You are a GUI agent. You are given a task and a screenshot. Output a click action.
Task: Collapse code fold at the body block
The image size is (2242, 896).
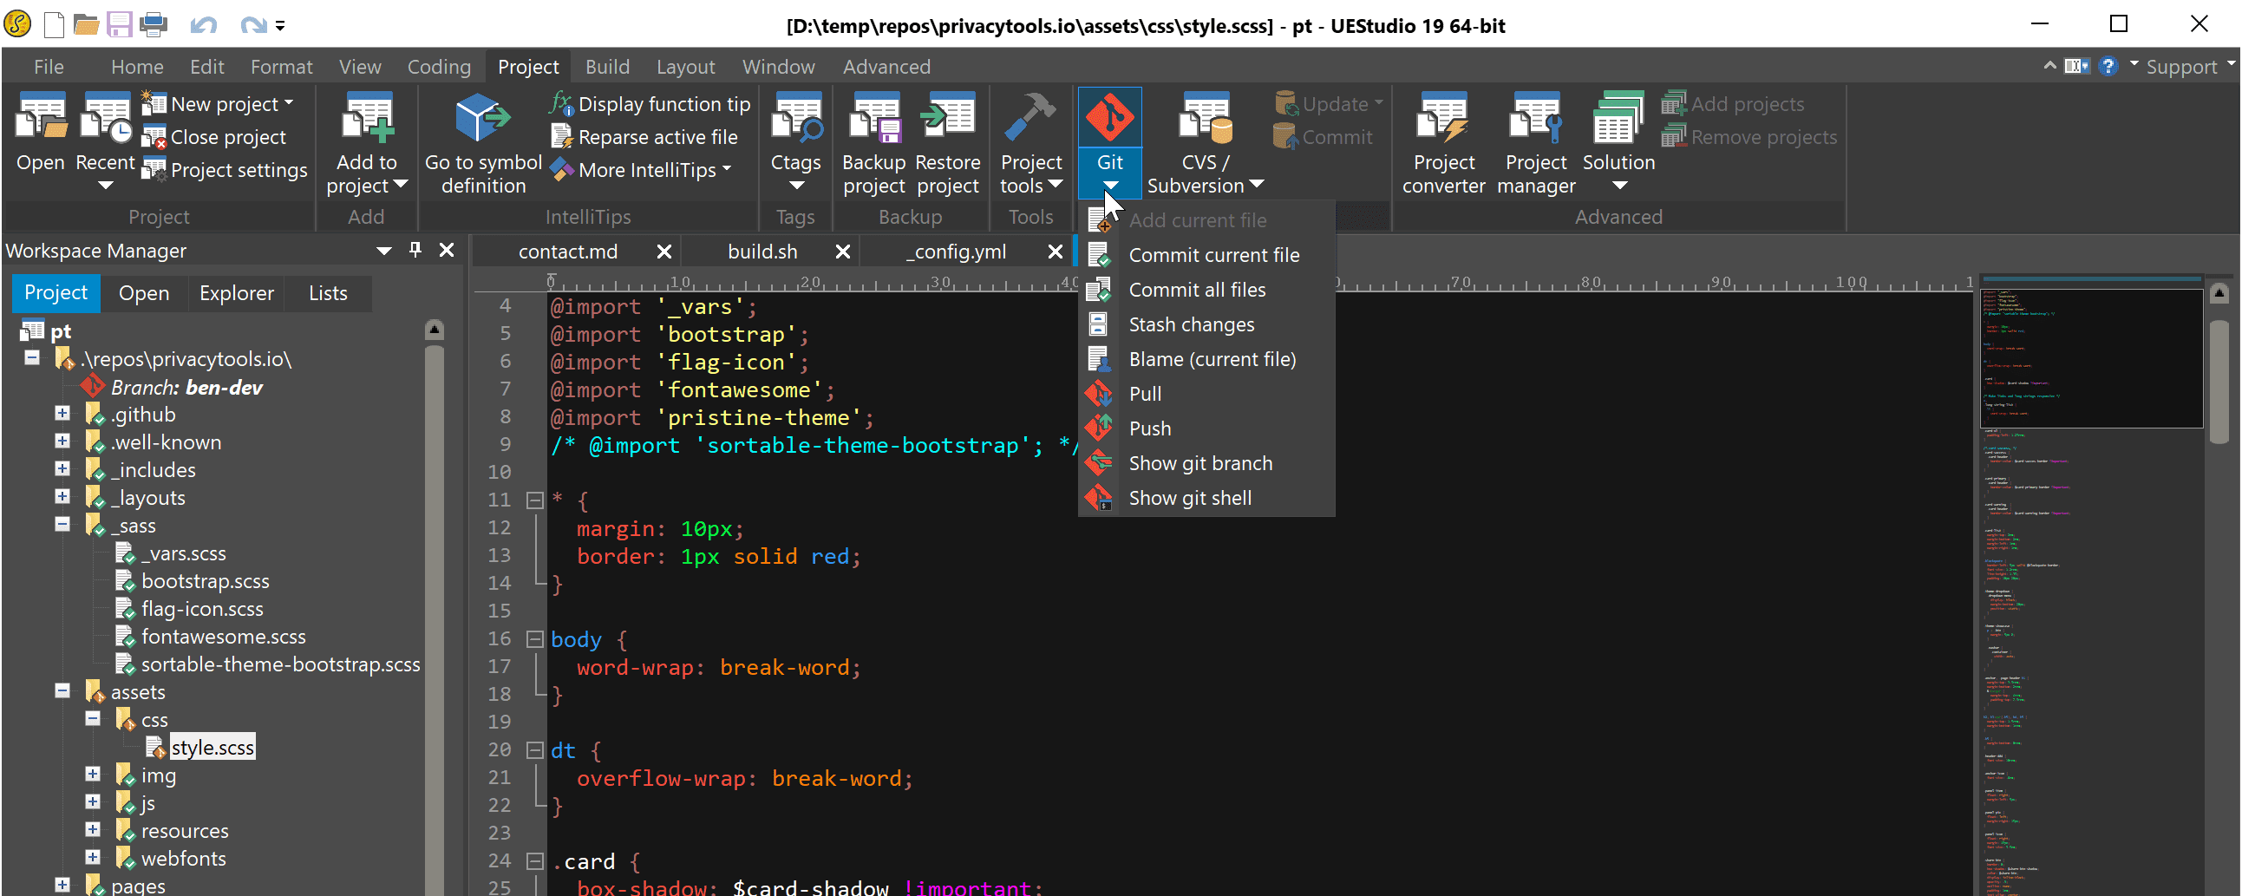click(535, 639)
